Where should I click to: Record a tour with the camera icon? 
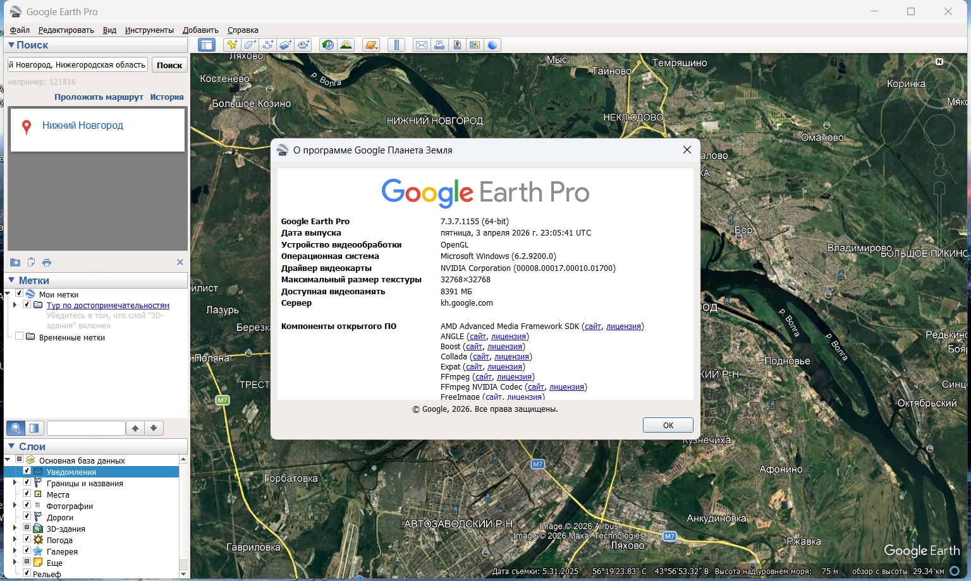pyautogui.click(x=304, y=45)
